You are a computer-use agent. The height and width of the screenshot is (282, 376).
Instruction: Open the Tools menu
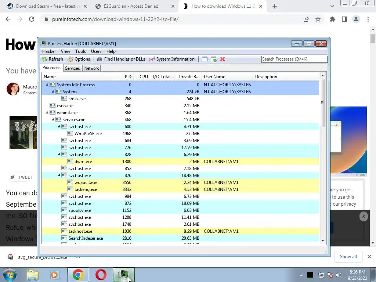80,51
